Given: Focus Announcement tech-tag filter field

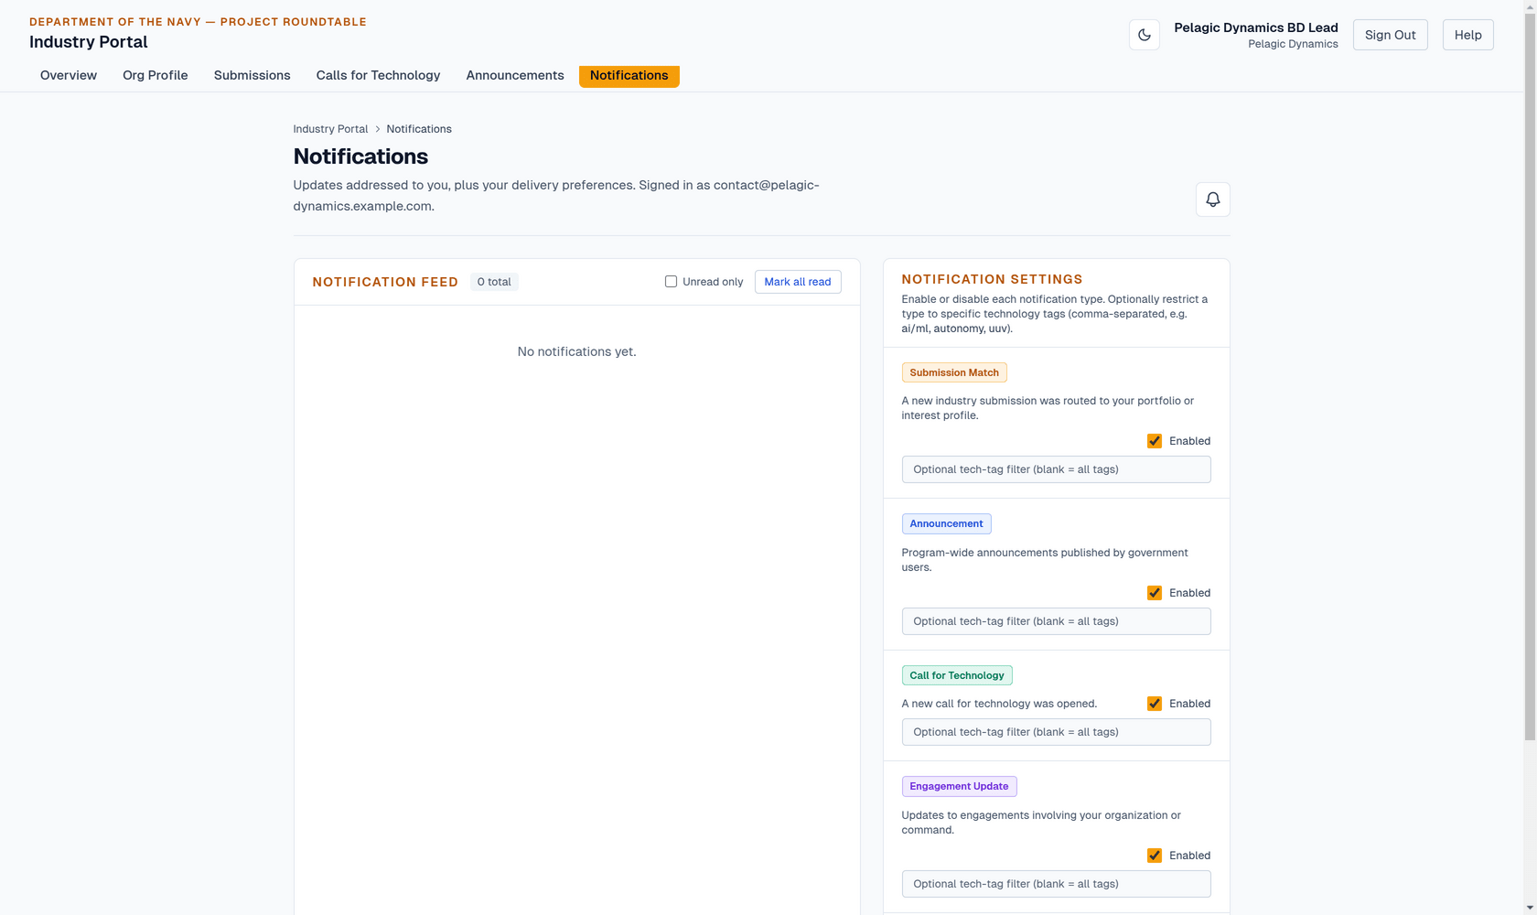Looking at the screenshot, I should tap(1057, 621).
